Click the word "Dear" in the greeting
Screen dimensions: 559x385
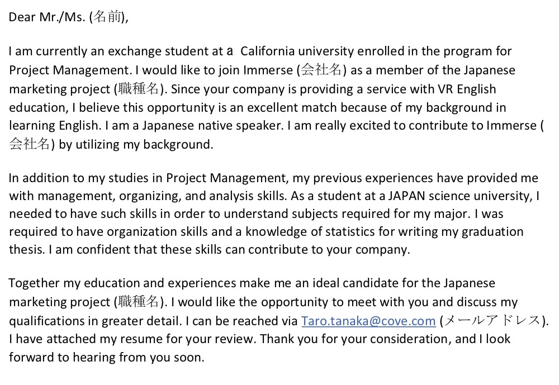coord(22,17)
